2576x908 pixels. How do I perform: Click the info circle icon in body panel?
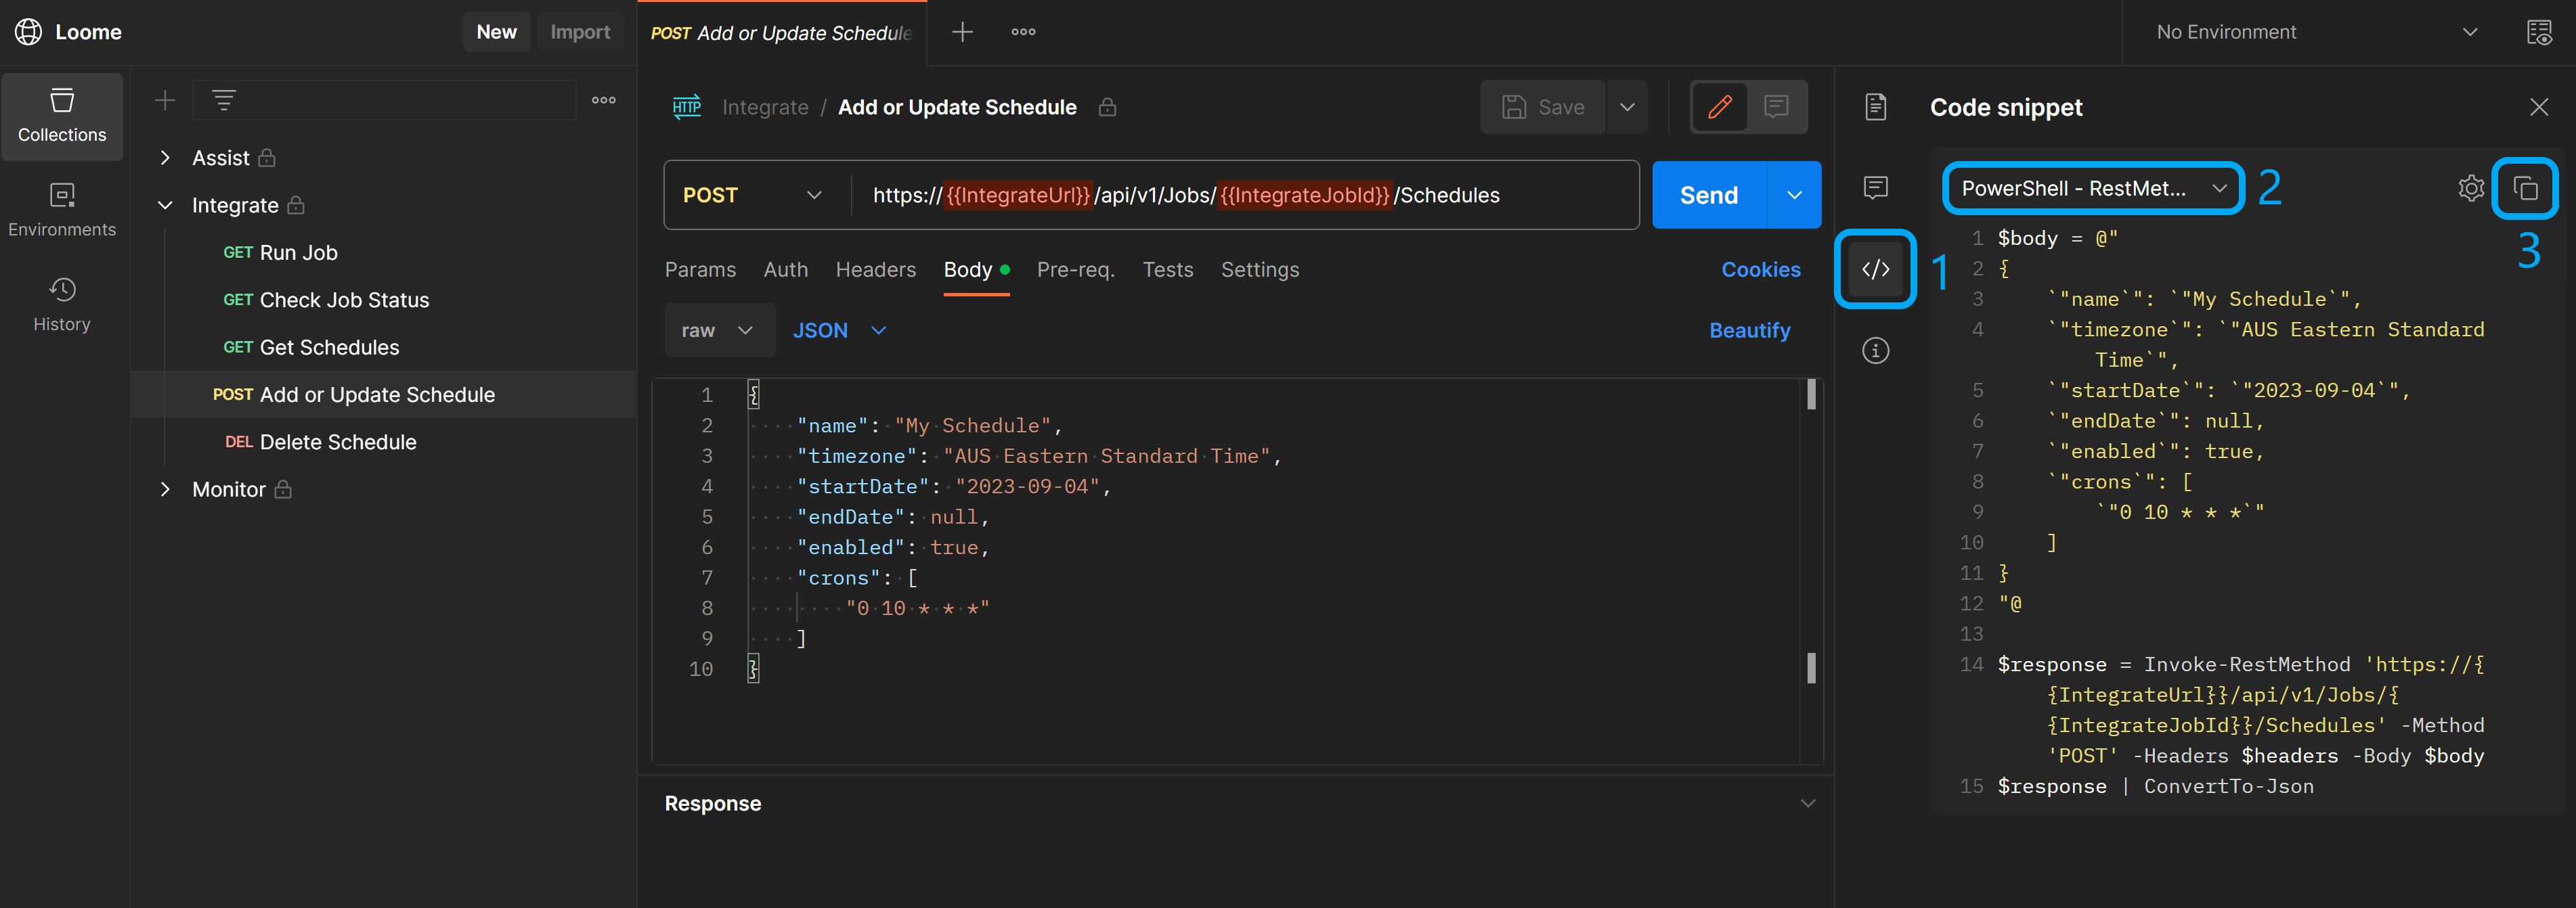[1876, 350]
